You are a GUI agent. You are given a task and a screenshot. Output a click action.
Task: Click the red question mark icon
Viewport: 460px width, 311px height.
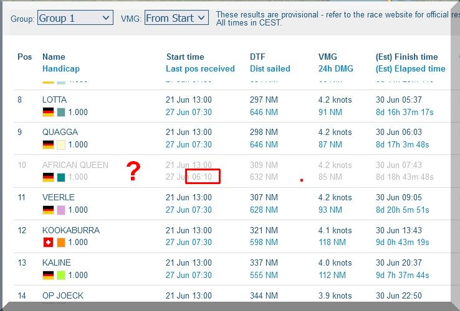click(133, 172)
